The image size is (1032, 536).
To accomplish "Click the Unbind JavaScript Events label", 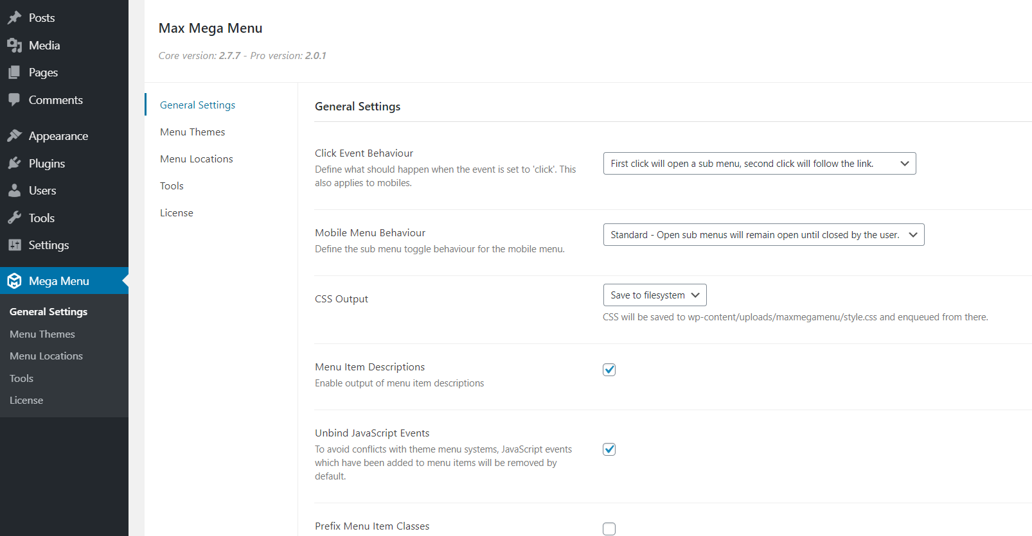I will coord(372,433).
